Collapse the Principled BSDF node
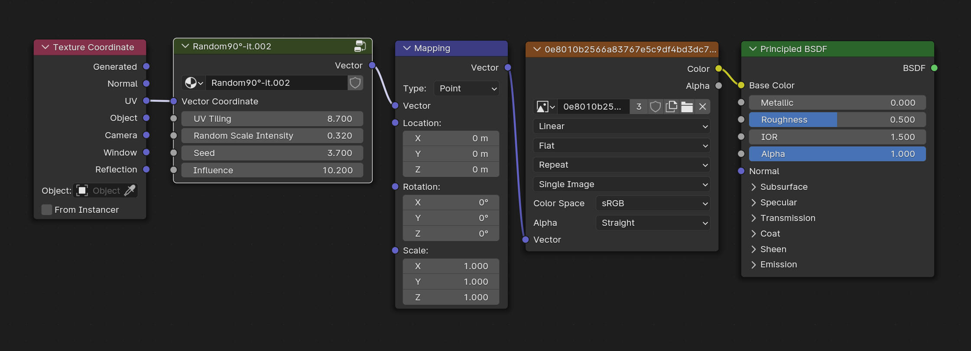Screen dimensions: 971x351 [x=753, y=49]
